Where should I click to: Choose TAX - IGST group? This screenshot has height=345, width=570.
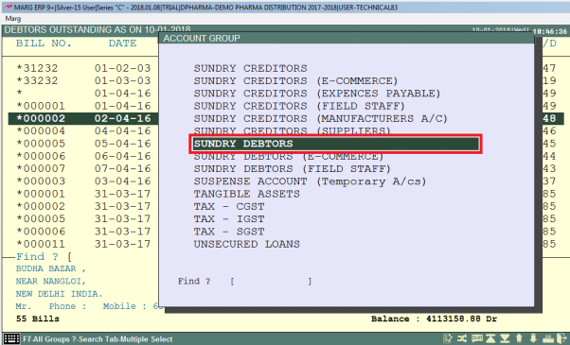point(229,219)
